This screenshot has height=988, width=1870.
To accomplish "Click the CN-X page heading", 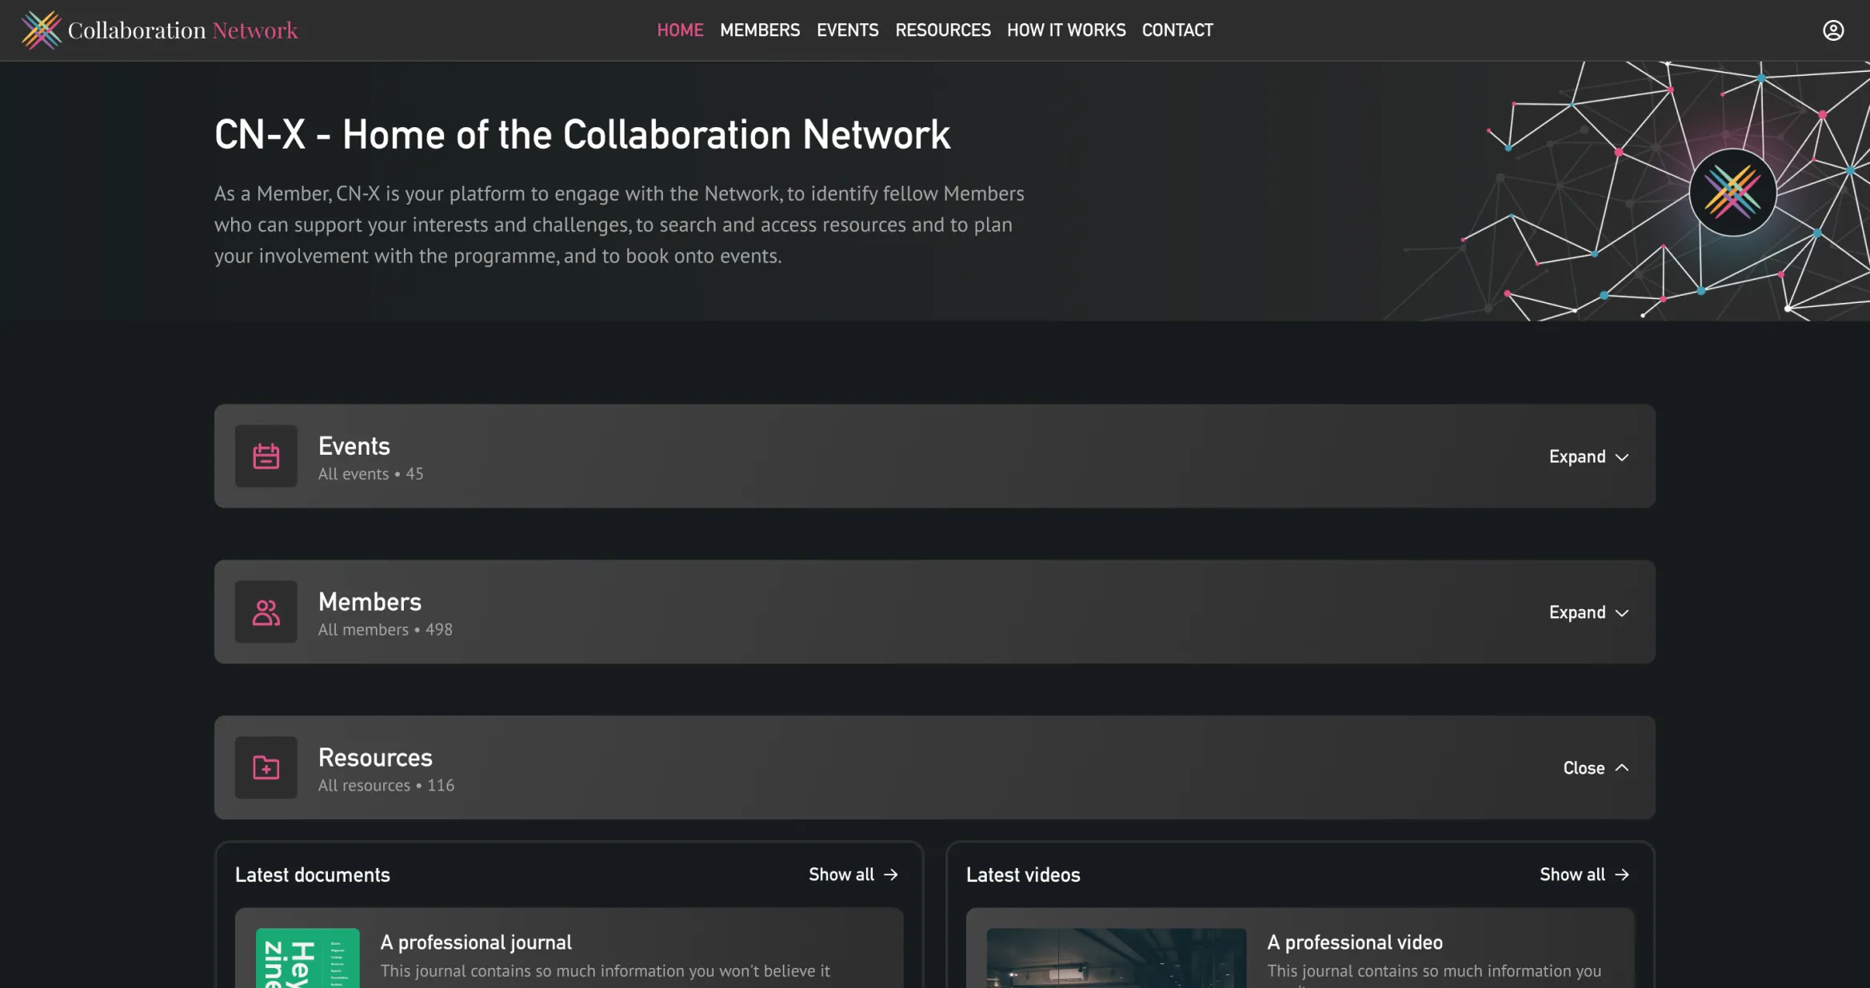I will pyautogui.click(x=582, y=134).
